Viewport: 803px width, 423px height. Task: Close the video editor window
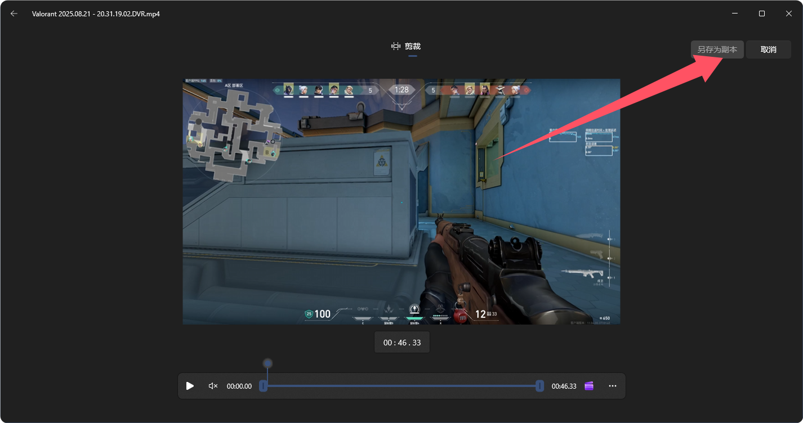[x=789, y=13]
